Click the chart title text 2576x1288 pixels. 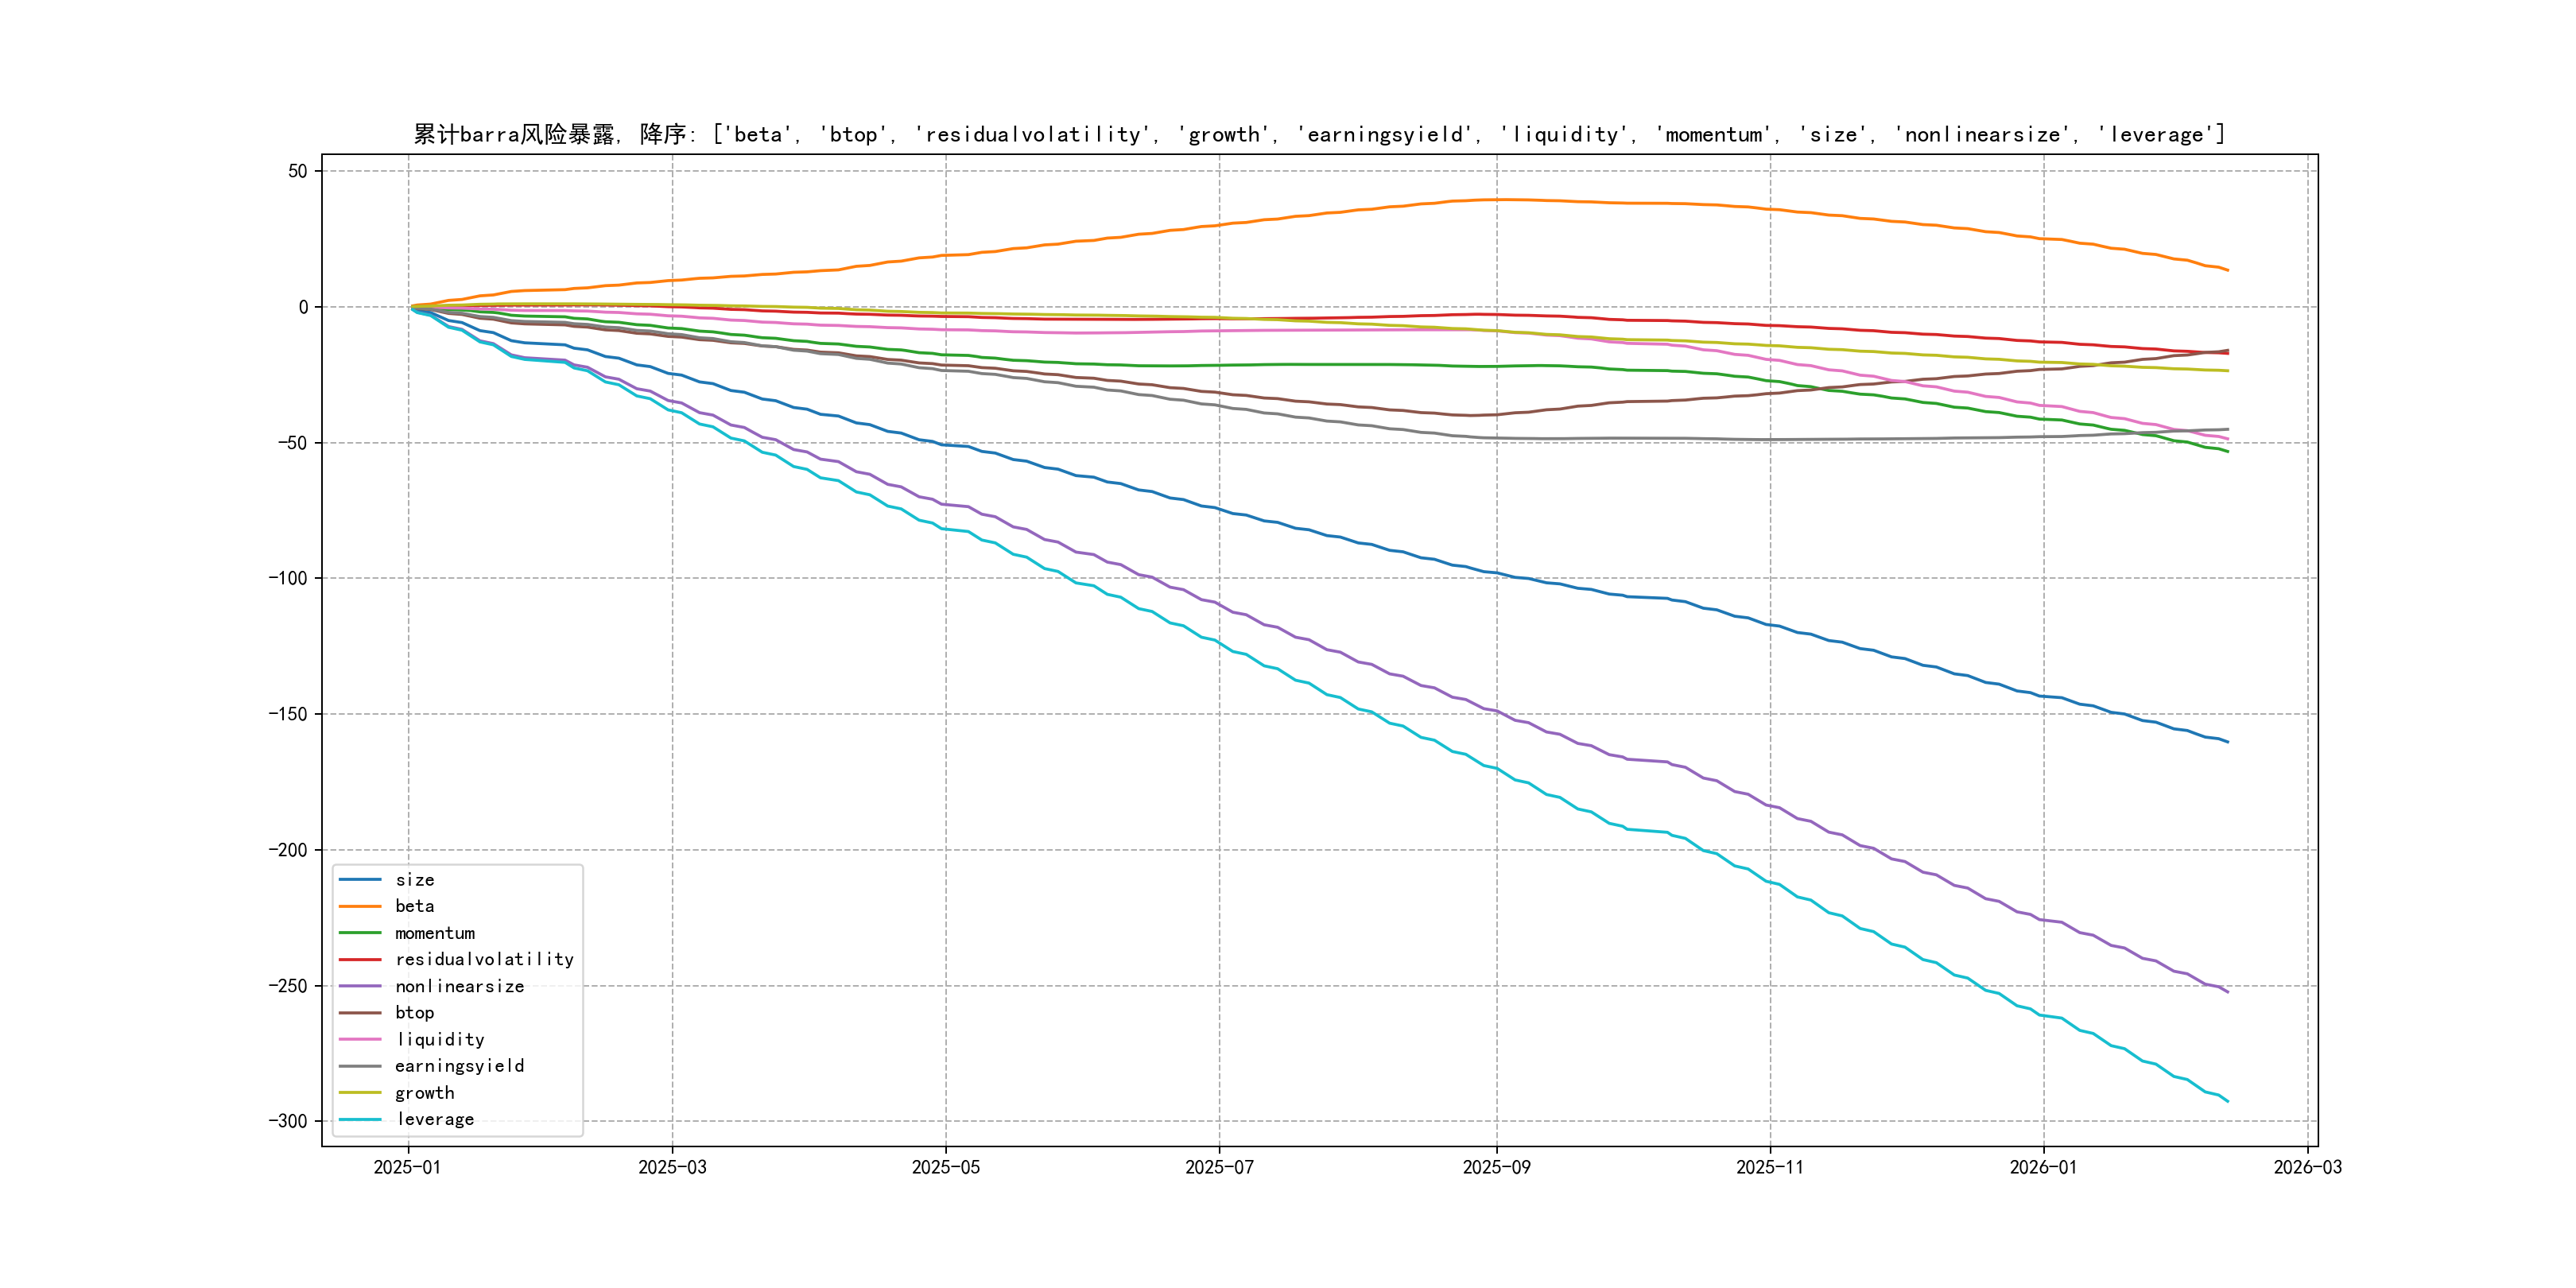pyautogui.click(x=1319, y=134)
